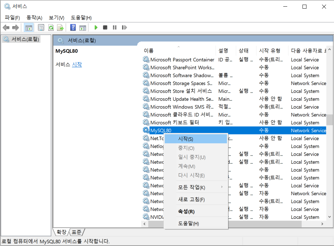The image size is (334, 246).
Task: Select Microsoft Software Shadow... service row
Action: point(234,75)
